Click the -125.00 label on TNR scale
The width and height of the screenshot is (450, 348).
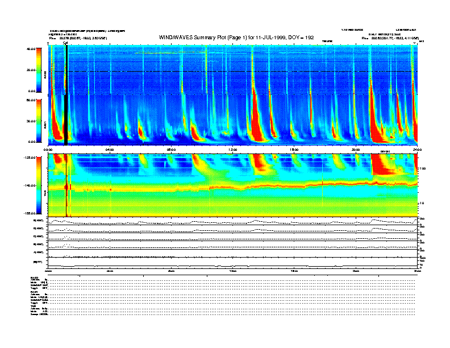tap(30, 158)
